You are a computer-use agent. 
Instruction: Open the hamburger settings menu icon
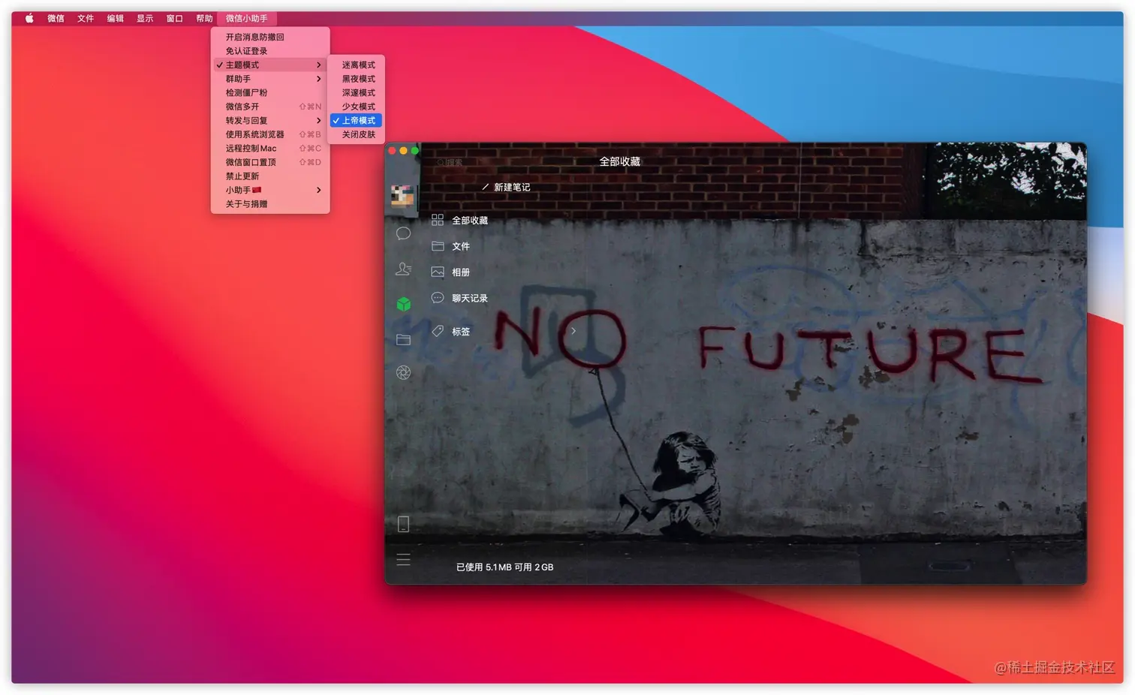[403, 560]
